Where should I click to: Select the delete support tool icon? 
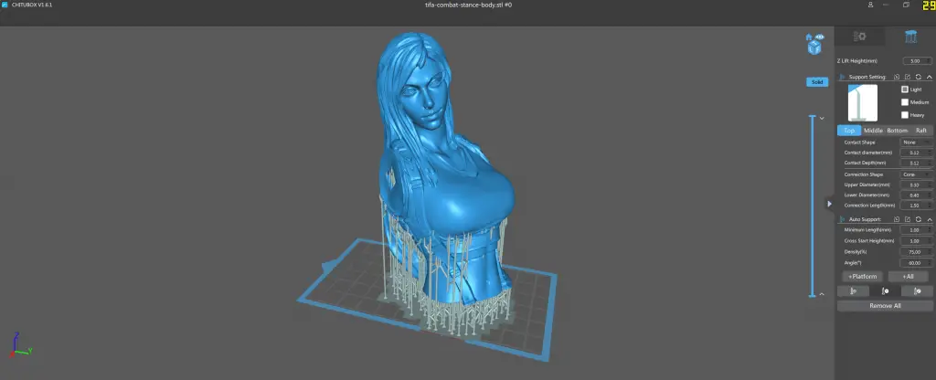885,291
